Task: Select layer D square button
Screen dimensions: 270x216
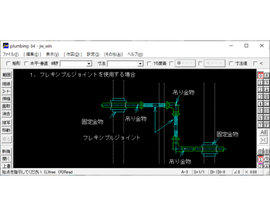Action: click(267, 111)
